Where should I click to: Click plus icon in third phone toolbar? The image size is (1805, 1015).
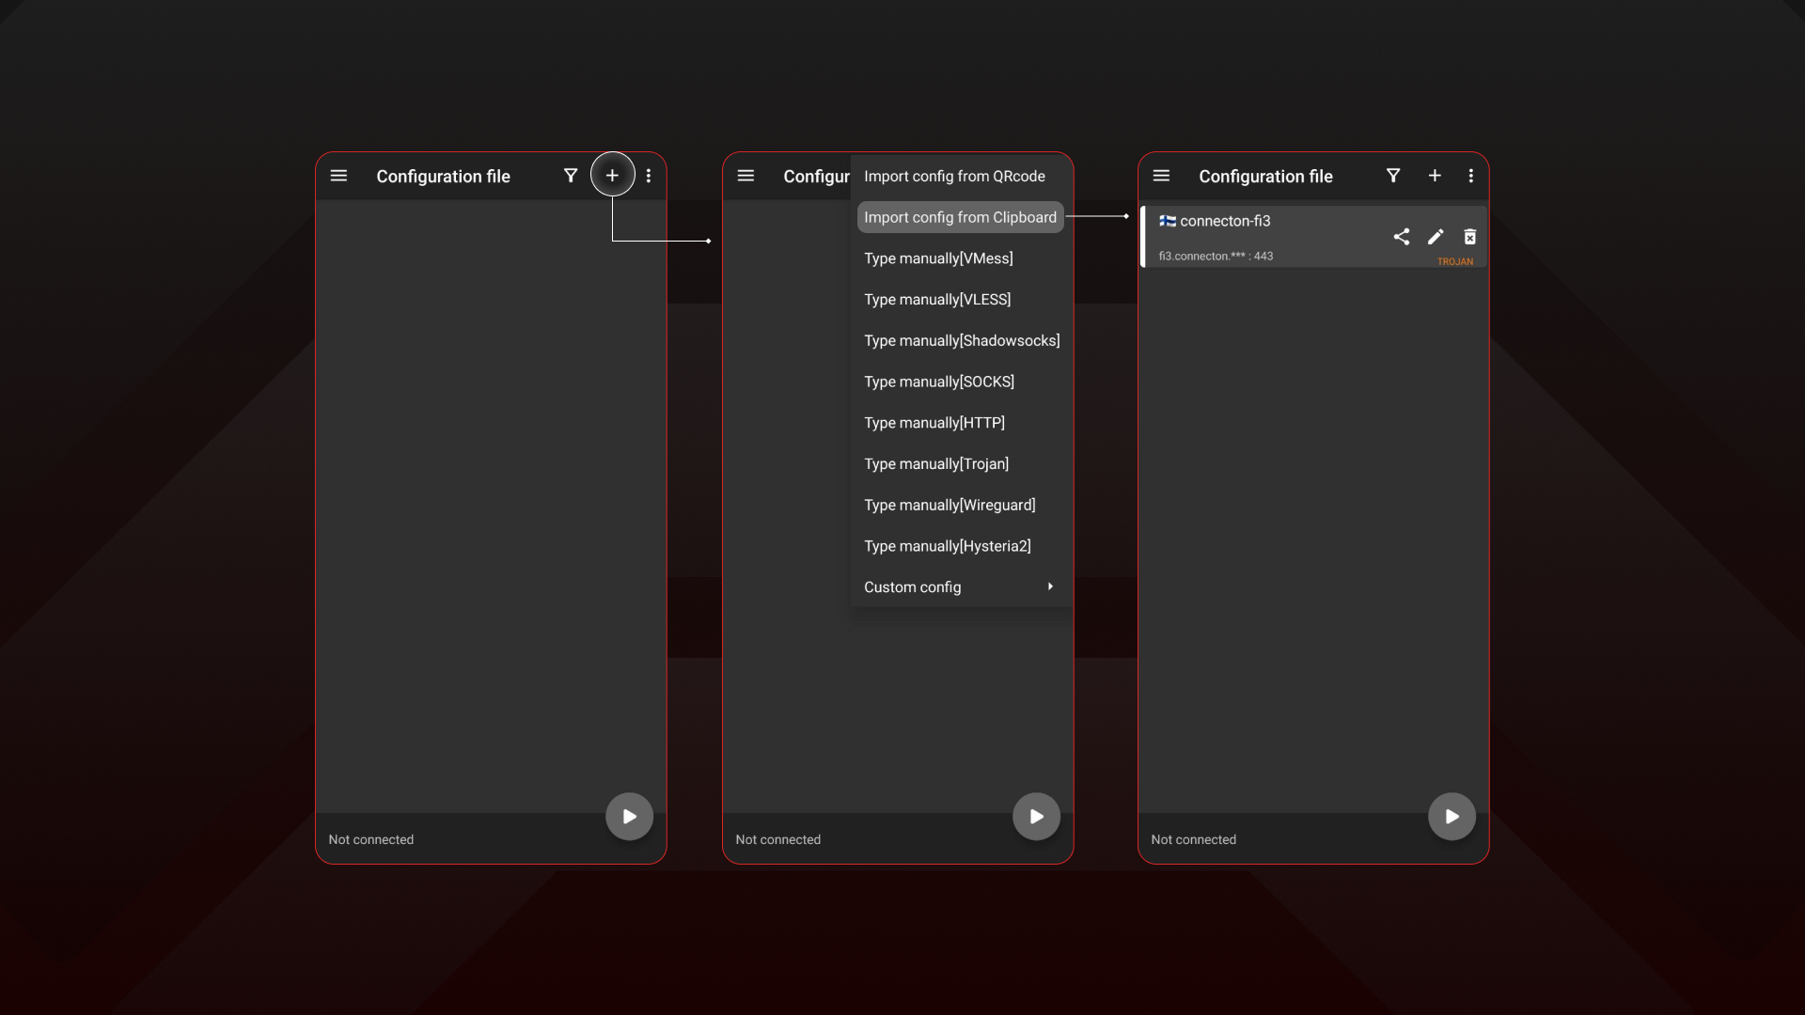tap(1435, 176)
